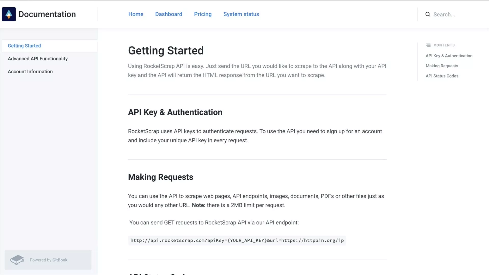Click the Contents list icon
Screen dimensions: 489x275
pos(428,45)
